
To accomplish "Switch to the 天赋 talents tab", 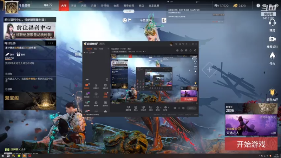I will point(84,6).
